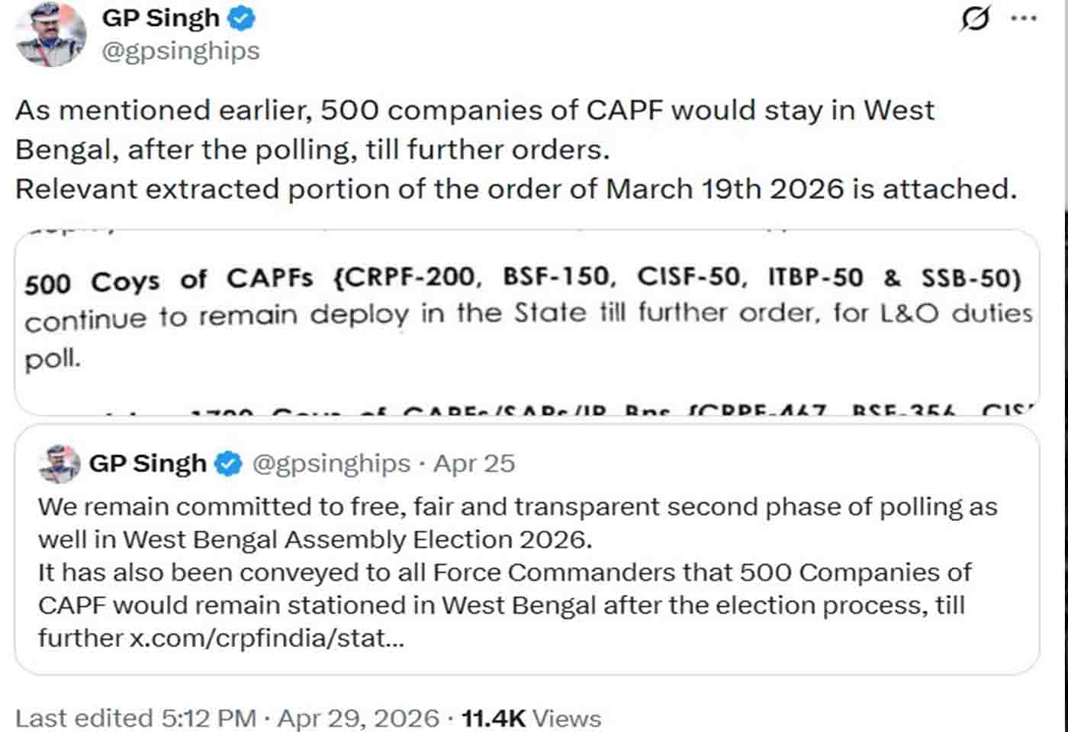Click the 11.4K Views count
1068x732 pixels.
(531, 718)
